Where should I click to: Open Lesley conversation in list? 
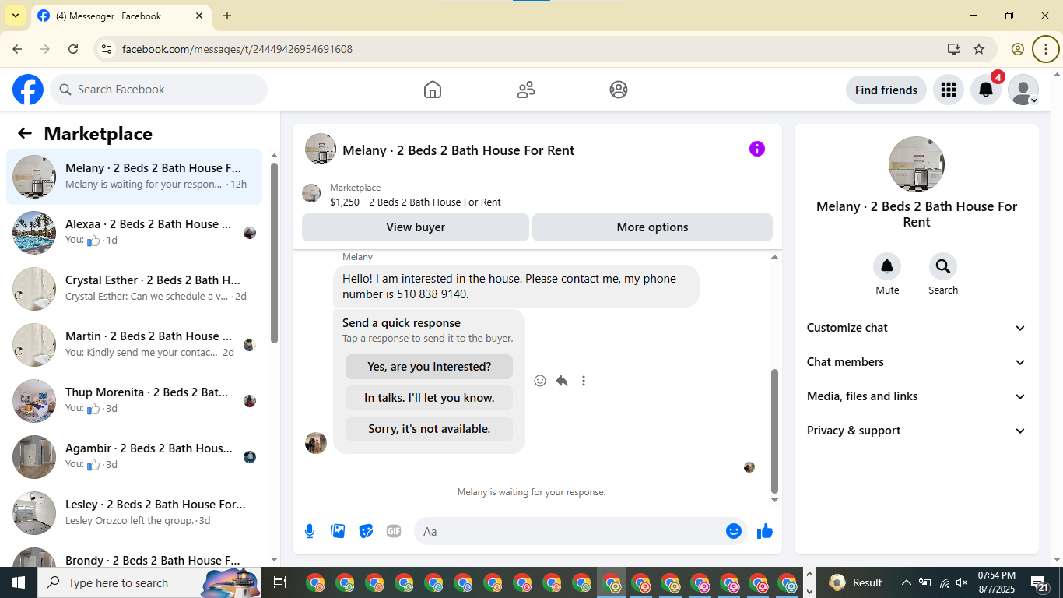click(135, 513)
